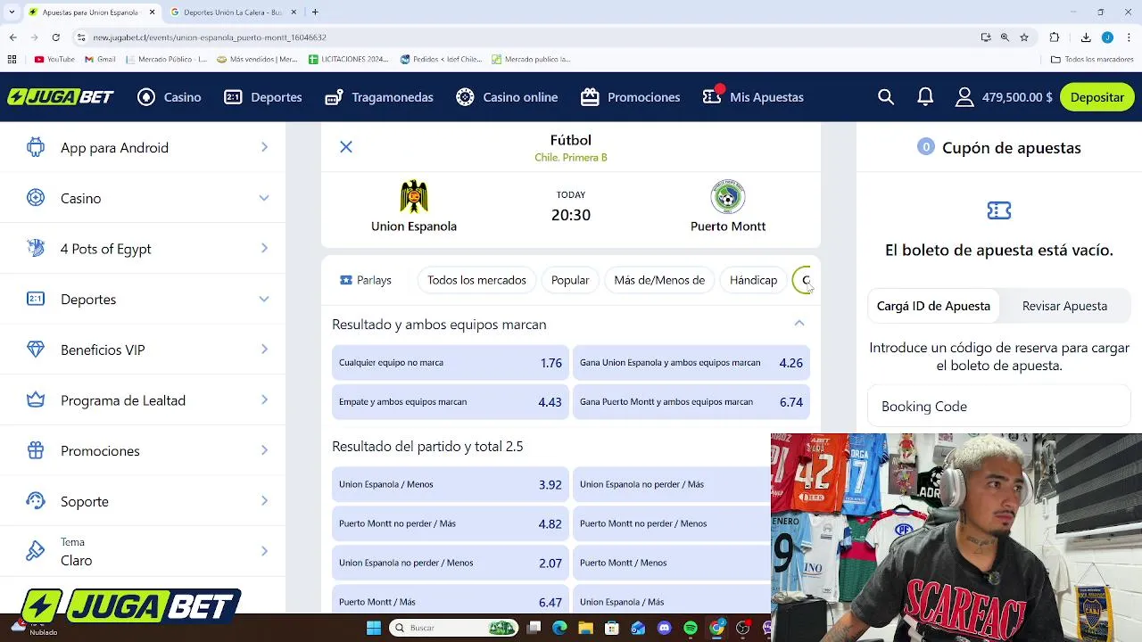
Task: Open Mis Apuestas
Action: pos(753,97)
